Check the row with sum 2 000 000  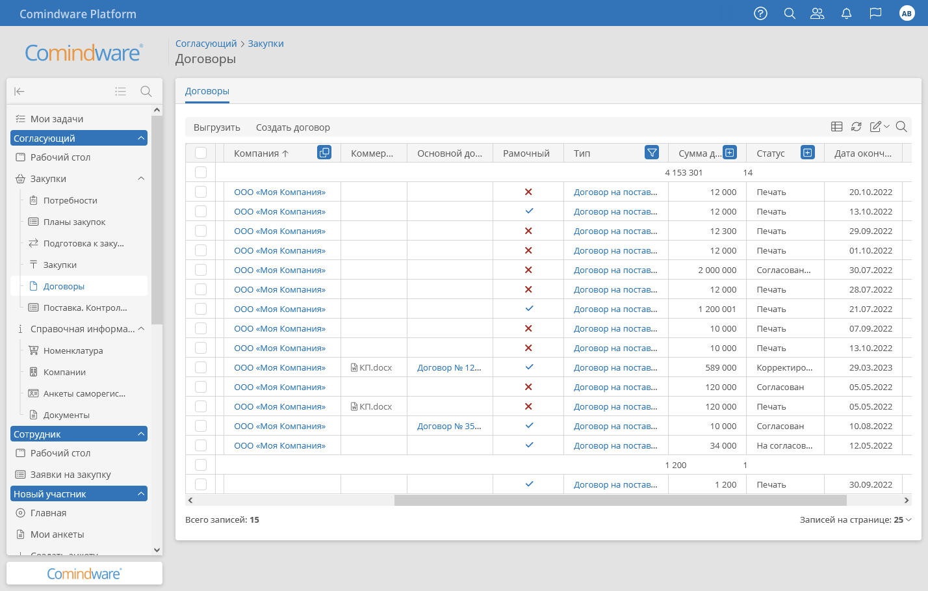click(201, 270)
